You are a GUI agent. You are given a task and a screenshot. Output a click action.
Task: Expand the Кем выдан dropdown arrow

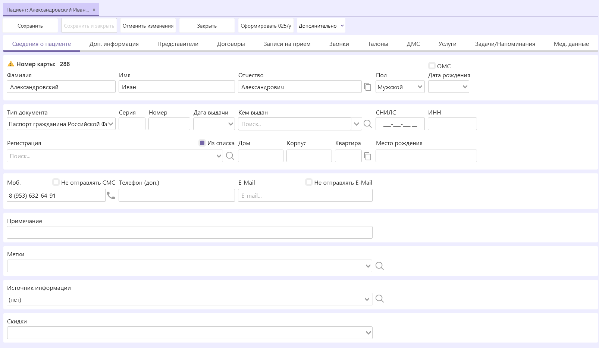point(357,124)
